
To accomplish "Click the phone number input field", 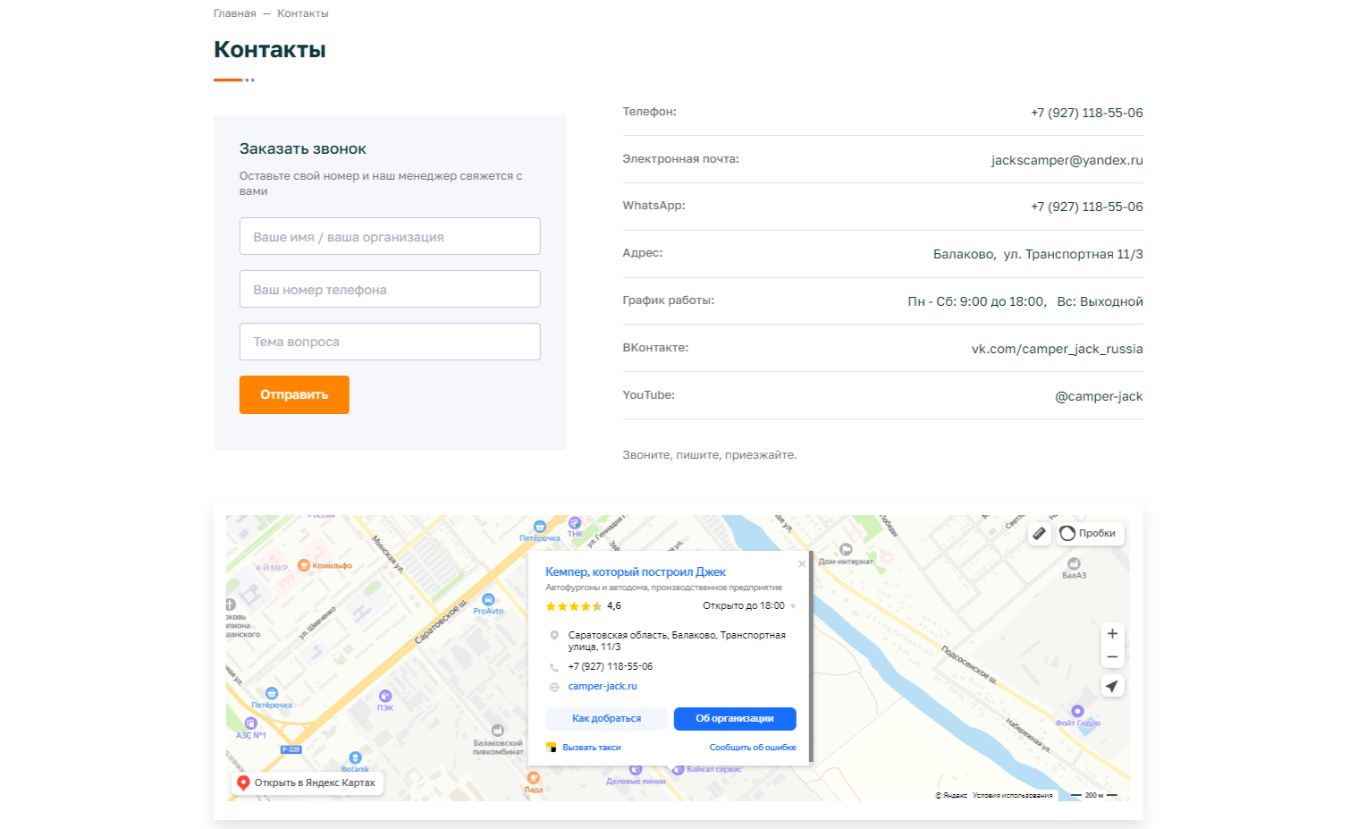I will (390, 290).
